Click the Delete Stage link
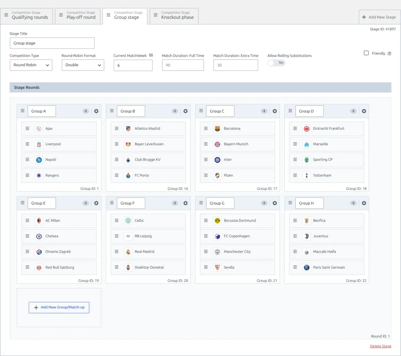This screenshot has height=356, width=401. [381, 346]
